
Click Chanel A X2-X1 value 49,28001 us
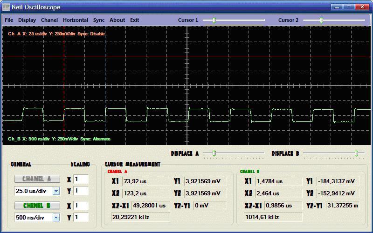coord(151,206)
